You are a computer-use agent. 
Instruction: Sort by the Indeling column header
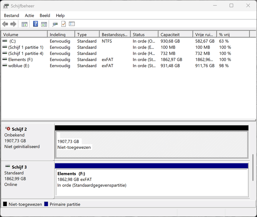[x=61, y=34]
